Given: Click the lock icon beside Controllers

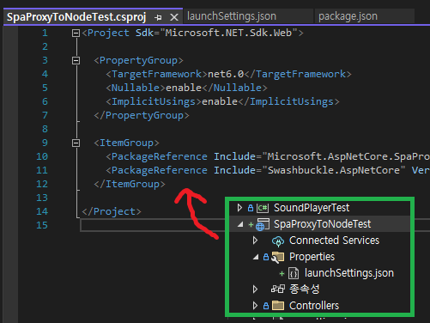Looking at the screenshot, I should pos(266,306).
